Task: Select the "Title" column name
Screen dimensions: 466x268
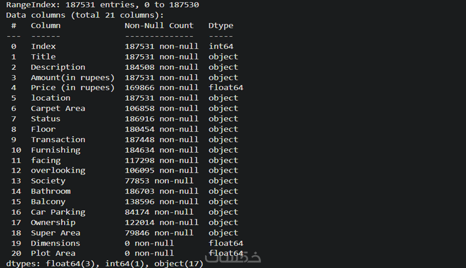Action: coord(43,57)
